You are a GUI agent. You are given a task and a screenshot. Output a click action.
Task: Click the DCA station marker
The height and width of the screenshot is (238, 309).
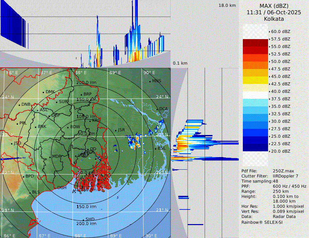pos(157,109)
